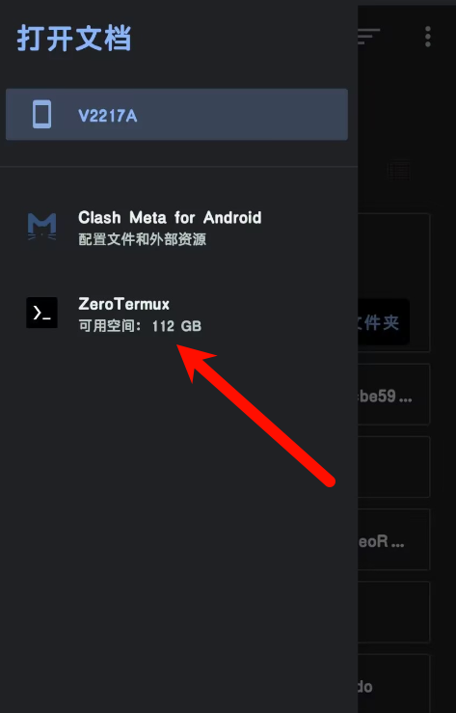
Task: Tap the 打开文档 drawer title
Action: point(74,39)
